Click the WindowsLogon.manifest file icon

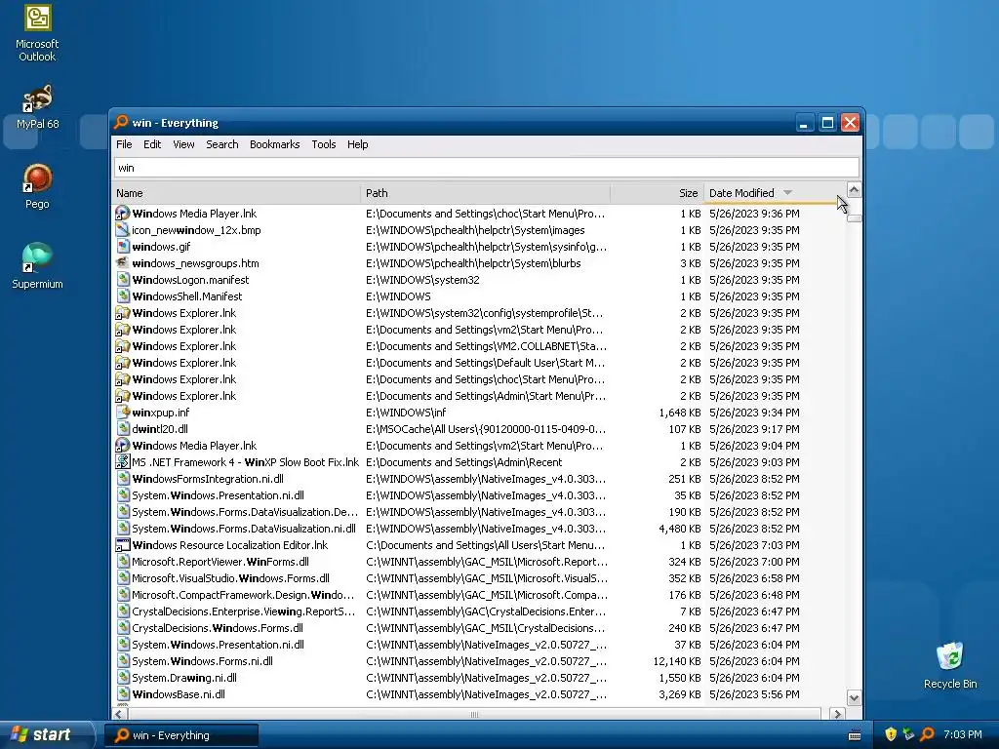click(122, 280)
